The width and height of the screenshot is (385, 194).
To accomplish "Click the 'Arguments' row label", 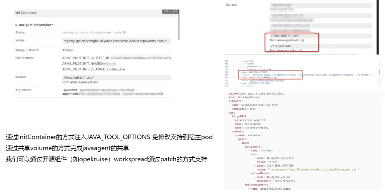I will click(23, 90).
